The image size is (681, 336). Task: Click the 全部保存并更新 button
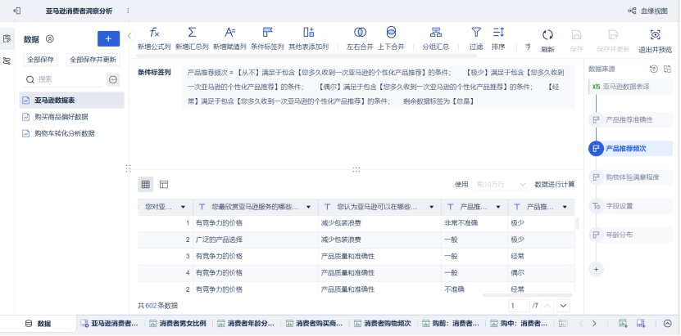pos(93,60)
